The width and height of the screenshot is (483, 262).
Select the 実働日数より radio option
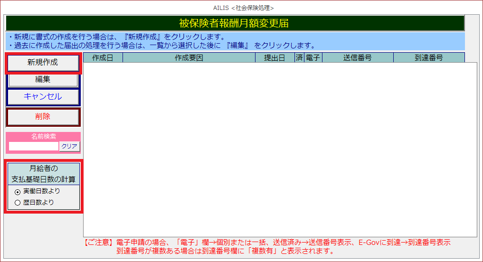(18, 192)
